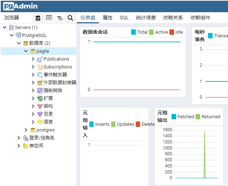
Task: Switch to the SQL tab
Action: (x=124, y=18)
